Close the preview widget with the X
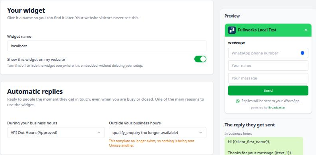Screen dimensions: 316x155 (306, 30)
